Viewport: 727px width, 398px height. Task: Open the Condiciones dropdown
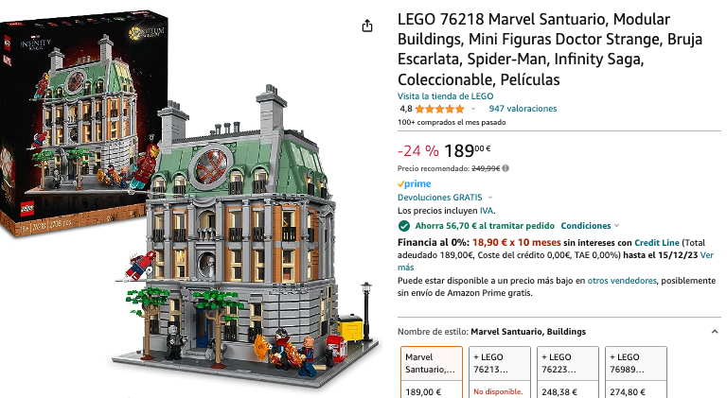click(x=590, y=226)
